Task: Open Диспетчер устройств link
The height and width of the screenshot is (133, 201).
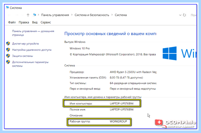Action: [x=25, y=44]
